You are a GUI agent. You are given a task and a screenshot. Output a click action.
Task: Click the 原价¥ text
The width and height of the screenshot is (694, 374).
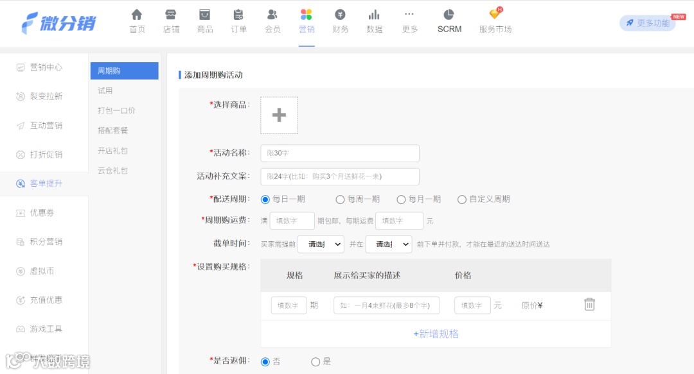[531, 305]
